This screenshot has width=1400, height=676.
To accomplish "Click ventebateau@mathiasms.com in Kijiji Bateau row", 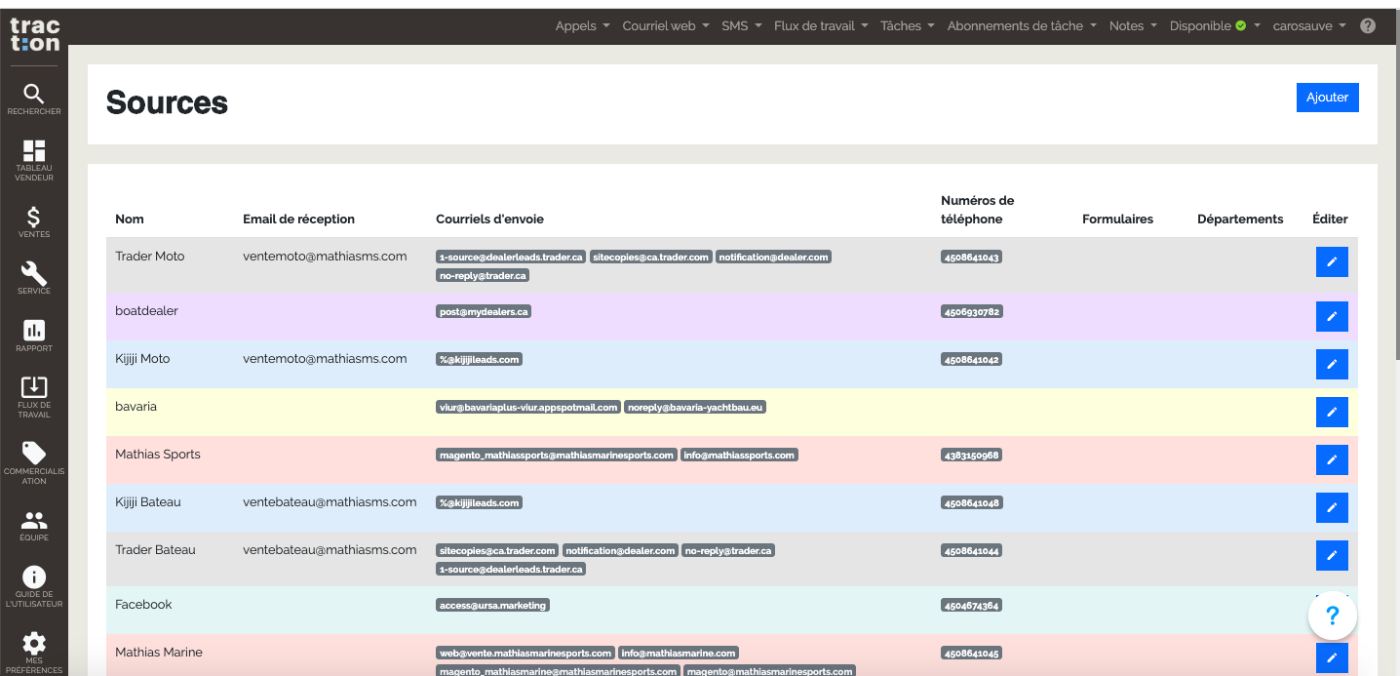I will (330, 502).
